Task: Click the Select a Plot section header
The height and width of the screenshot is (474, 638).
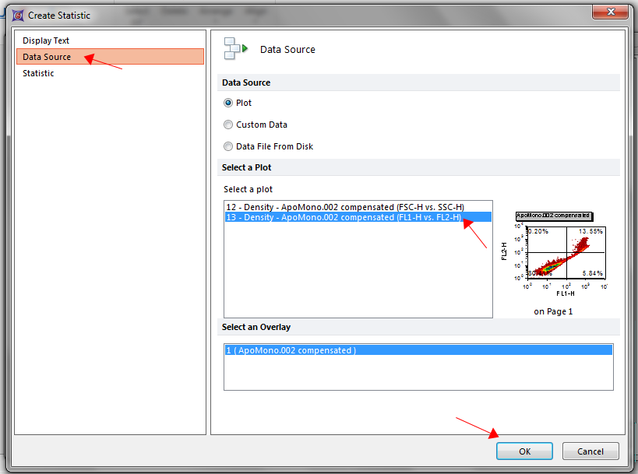Action: point(418,167)
